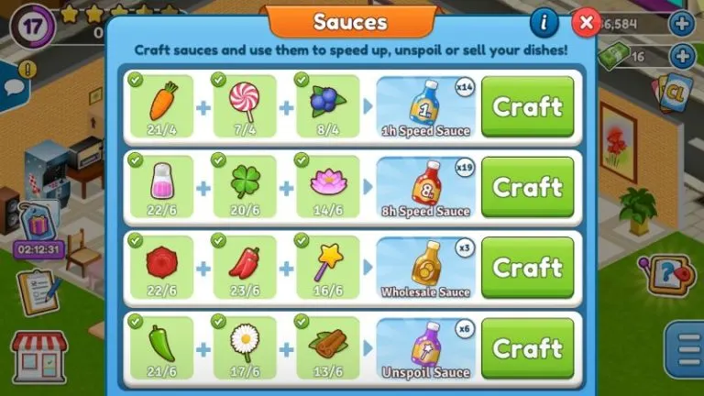
Task: Open the hamburger menu button
Action: click(x=687, y=350)
